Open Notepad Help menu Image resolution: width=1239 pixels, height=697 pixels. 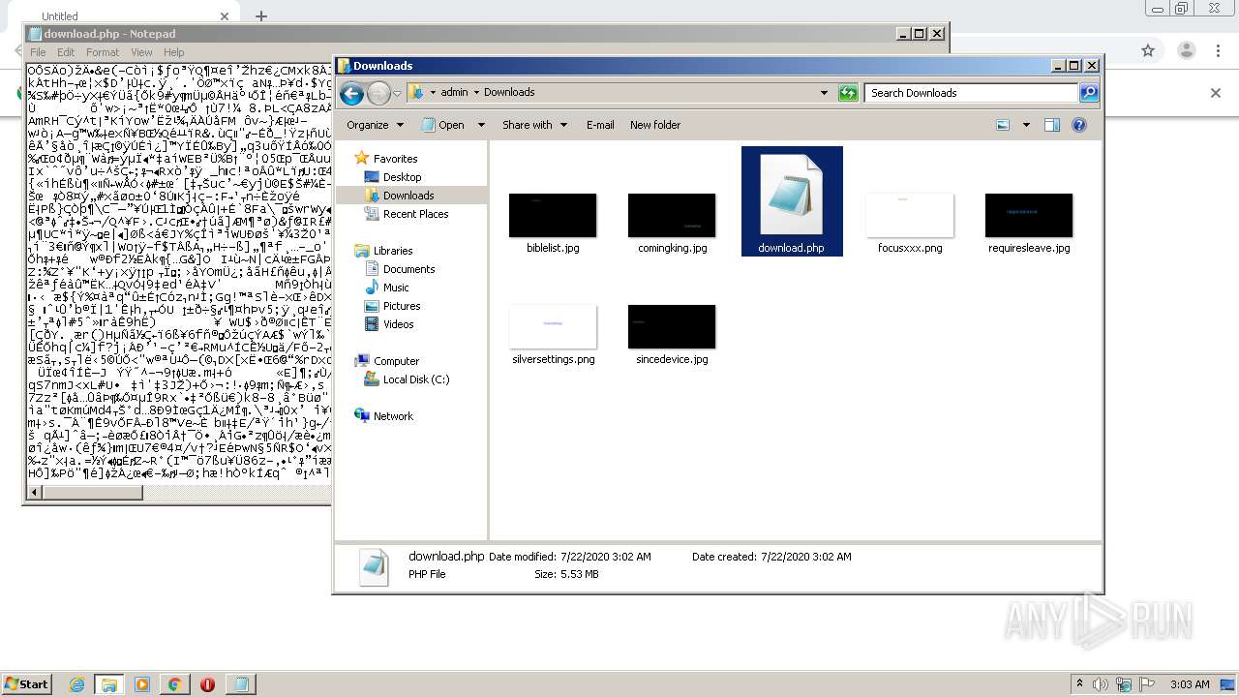pyautogui.click(x=174, y=52)
